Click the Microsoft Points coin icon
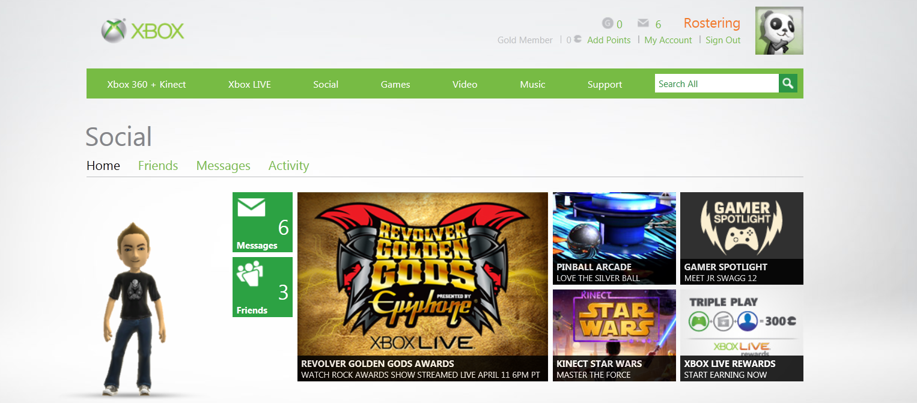 click(577, 40)
